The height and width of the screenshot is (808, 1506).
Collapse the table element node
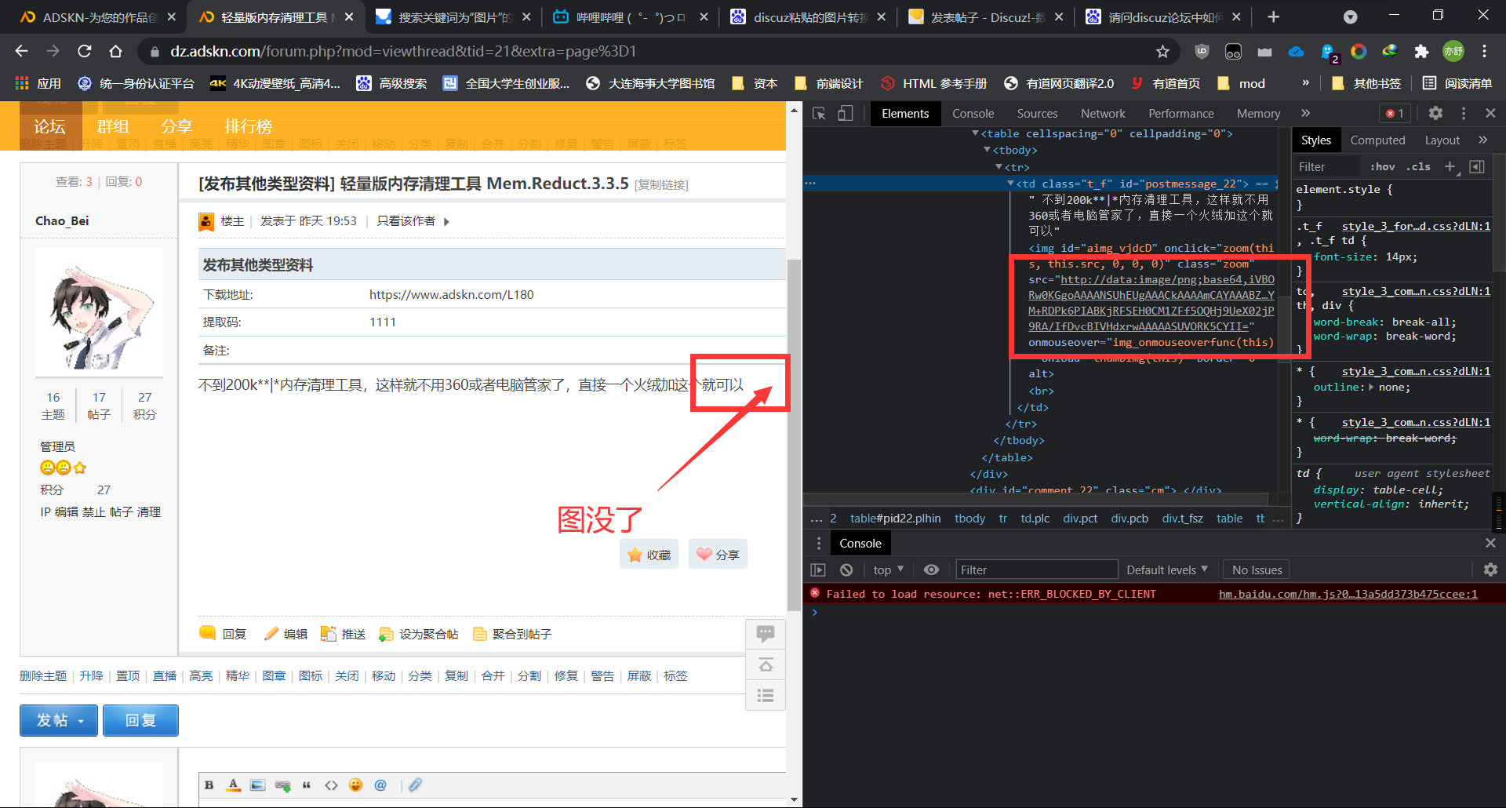tap(975, 134)
